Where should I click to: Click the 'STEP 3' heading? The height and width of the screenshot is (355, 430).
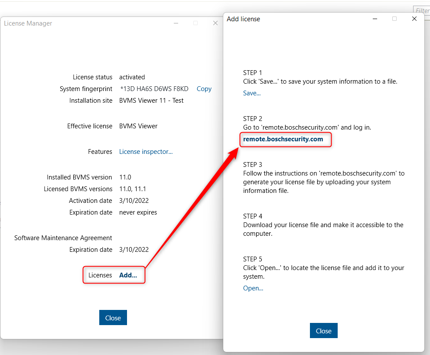tap(253, 164)
